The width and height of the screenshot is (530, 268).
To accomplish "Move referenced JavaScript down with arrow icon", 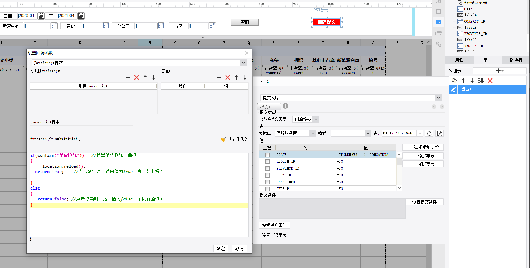I will coord(154,78).
